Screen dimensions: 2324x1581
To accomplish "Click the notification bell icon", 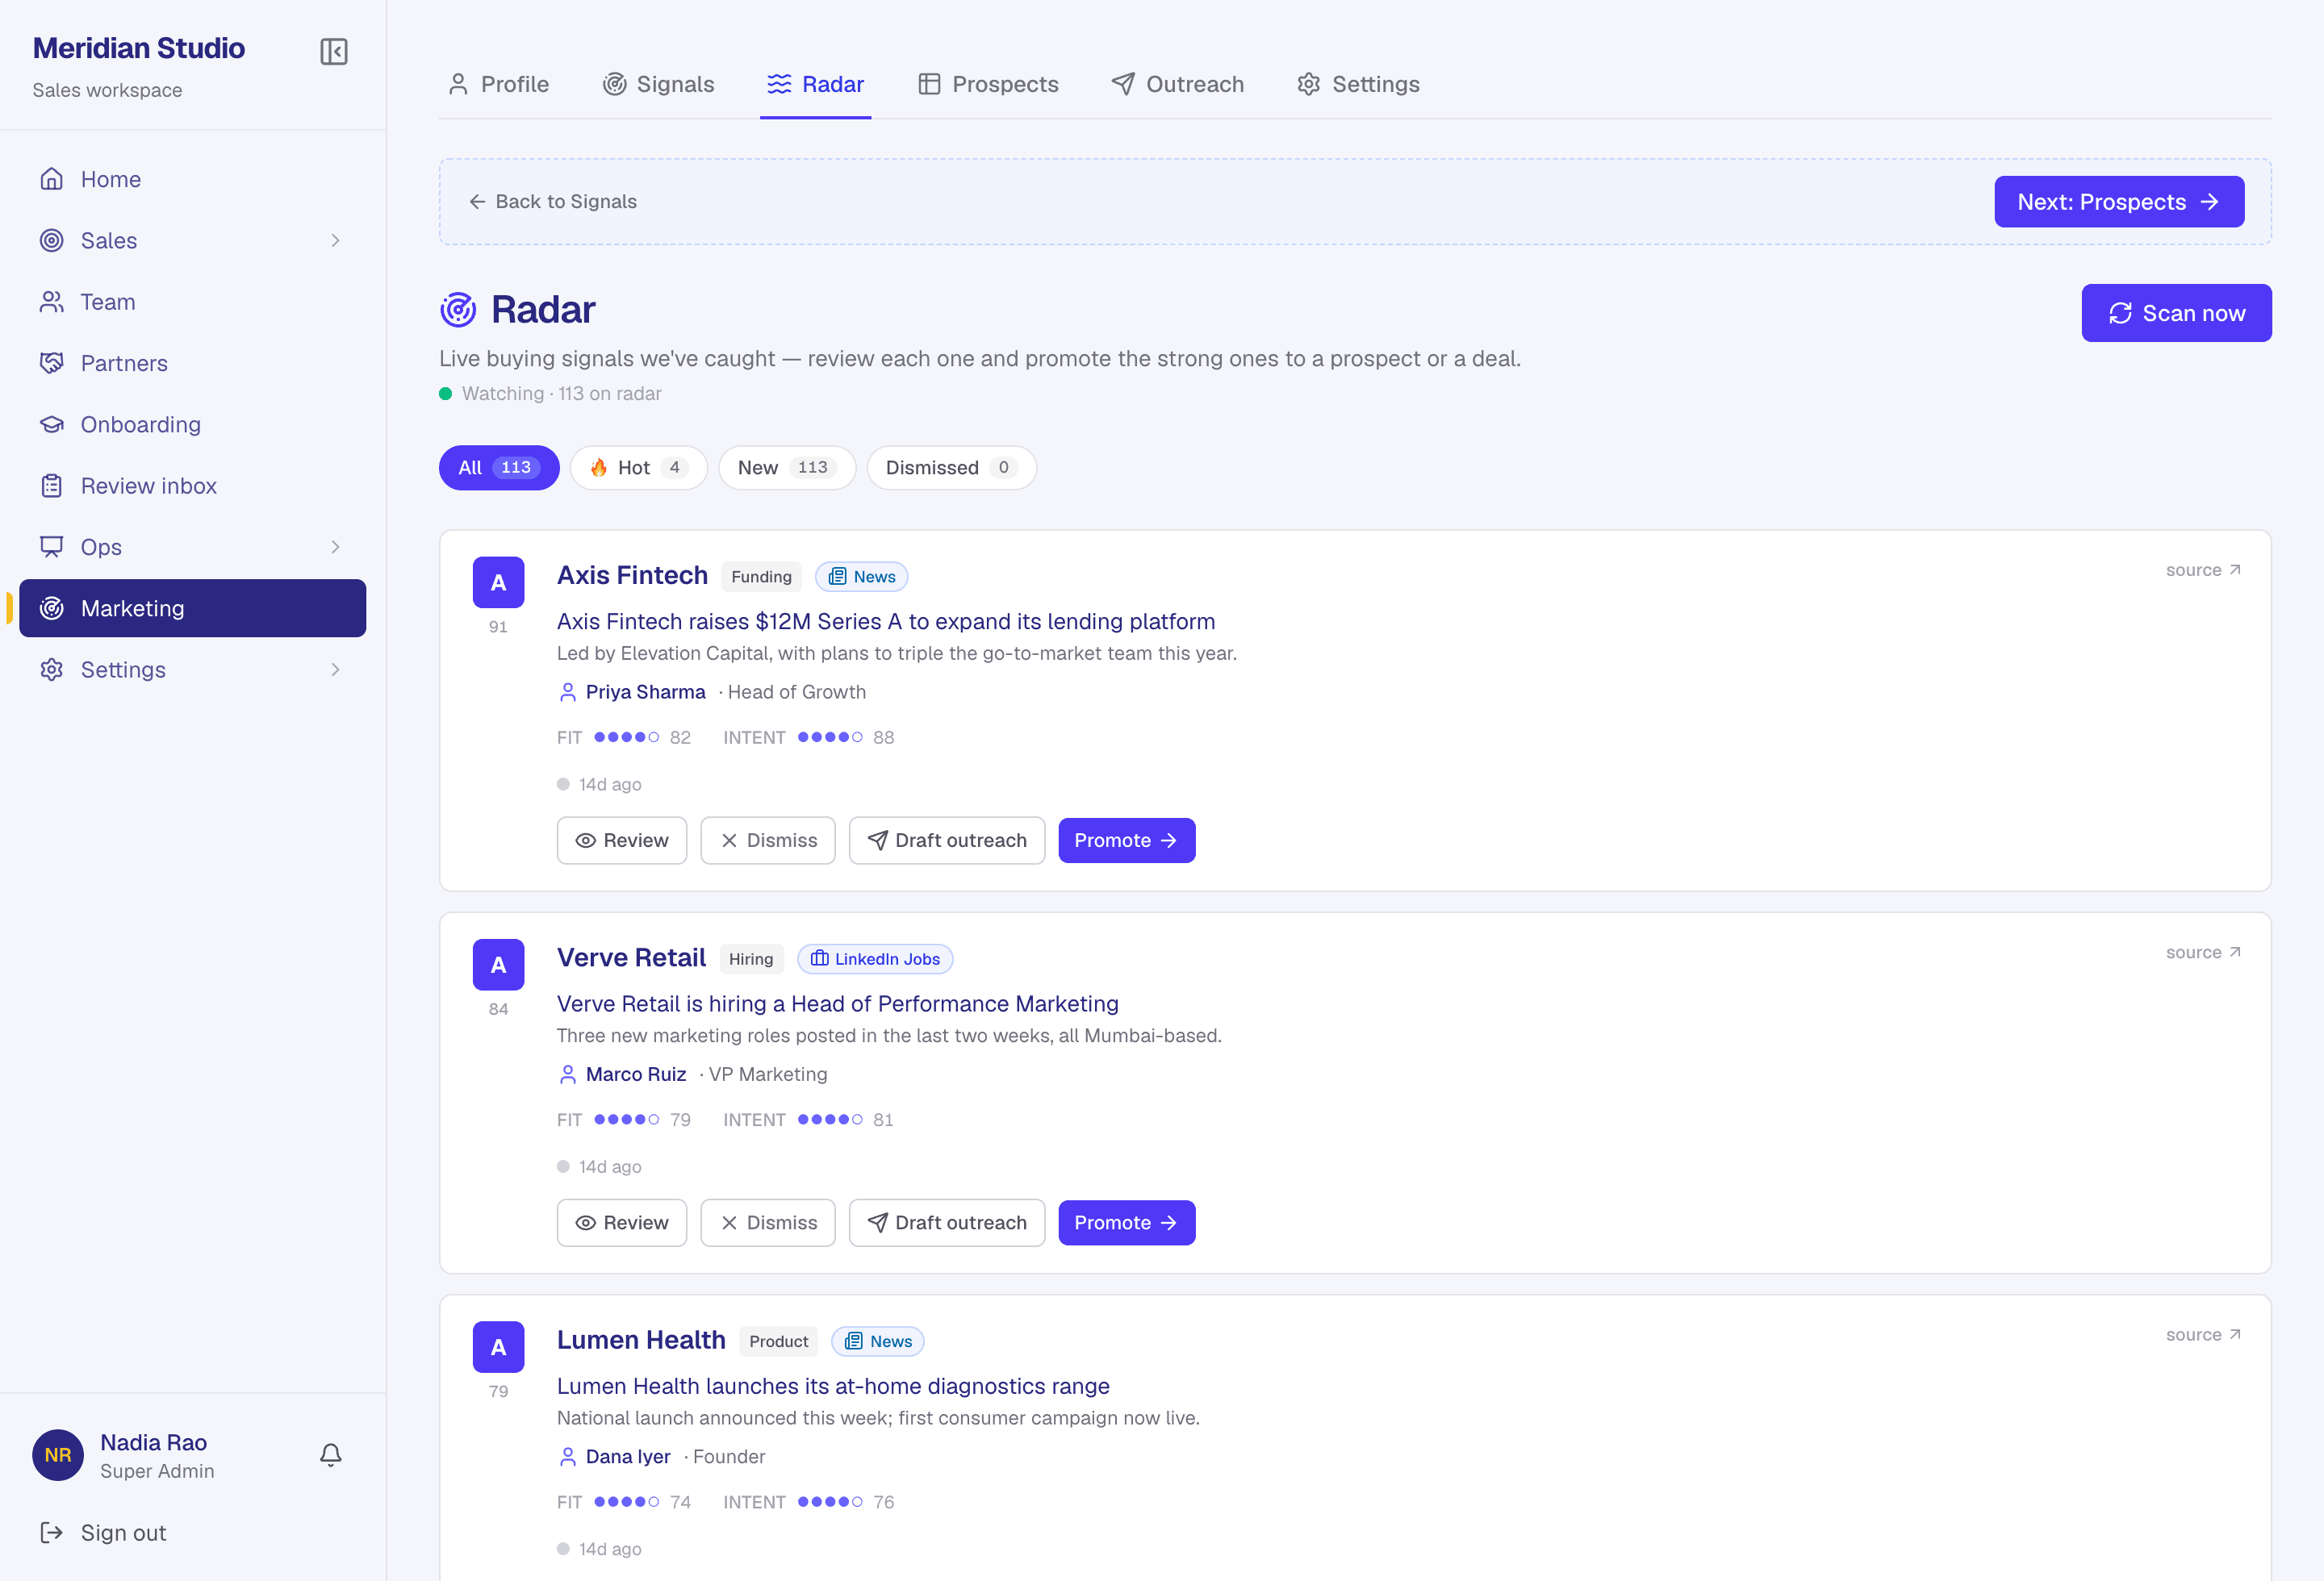I will point(331,1454).
